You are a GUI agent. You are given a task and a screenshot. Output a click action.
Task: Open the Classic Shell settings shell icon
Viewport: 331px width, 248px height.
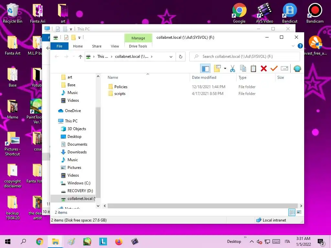297,68
